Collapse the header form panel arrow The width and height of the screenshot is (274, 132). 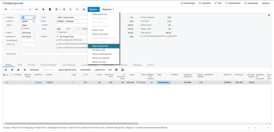(x=269, y=15)
